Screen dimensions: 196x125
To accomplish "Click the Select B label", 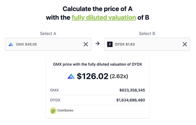I will click(147, 34).
